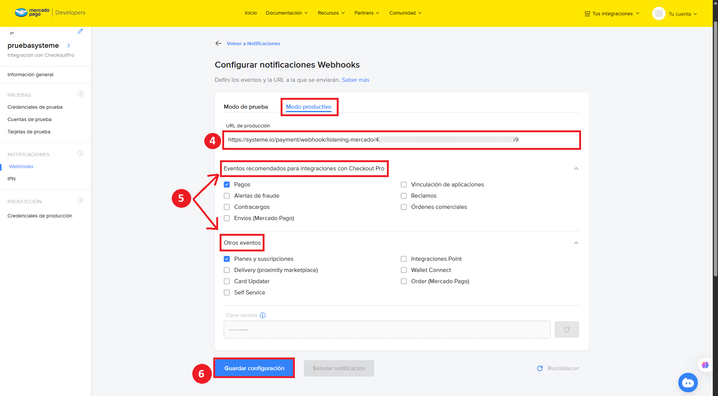Enable the Order (Mercado Pago) checkbox
Image resolution: width=718 pixels, height=396 pixels.
click(x=404, y=281)
